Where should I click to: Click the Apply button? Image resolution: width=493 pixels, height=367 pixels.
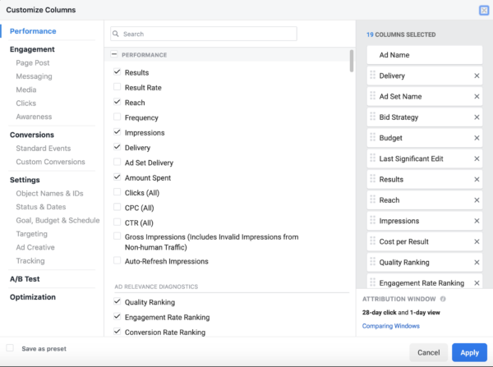click(469, 352)
